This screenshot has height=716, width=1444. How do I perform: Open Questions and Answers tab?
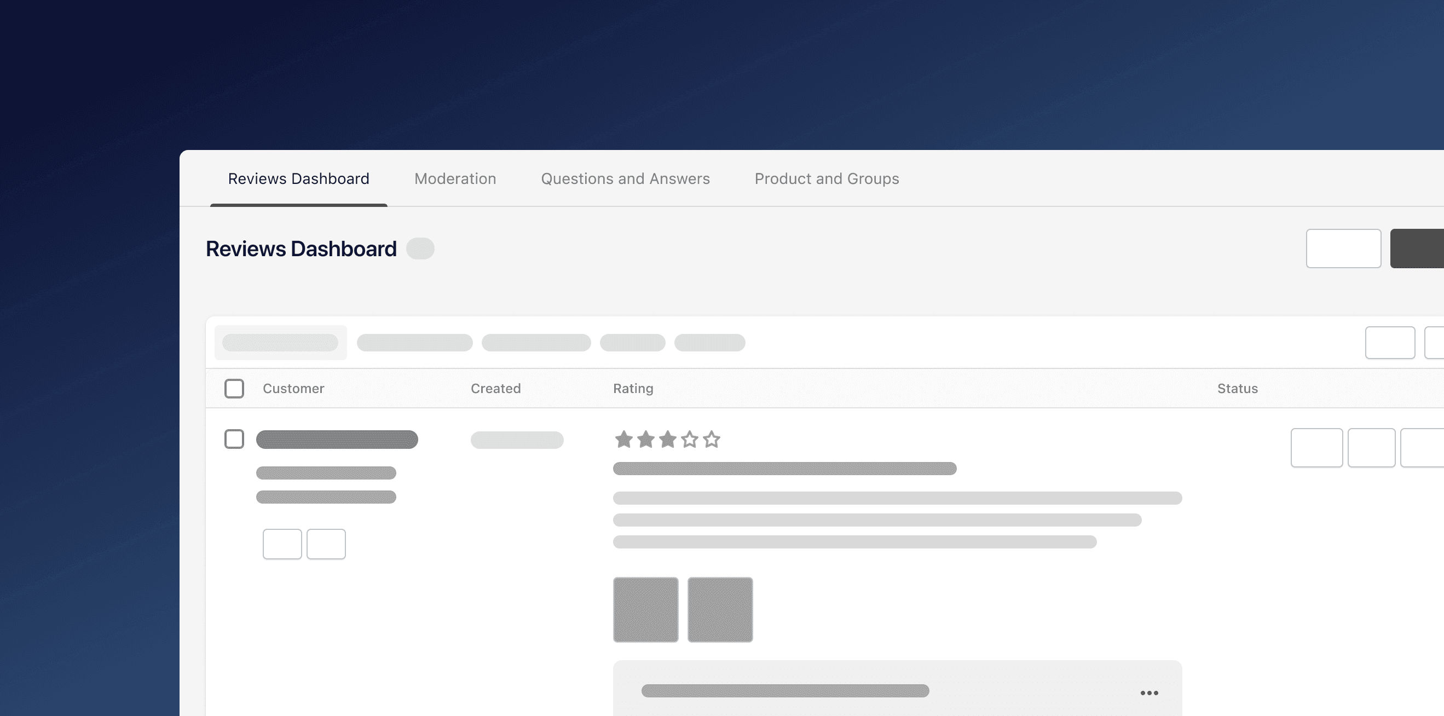[x=625, y=178]
